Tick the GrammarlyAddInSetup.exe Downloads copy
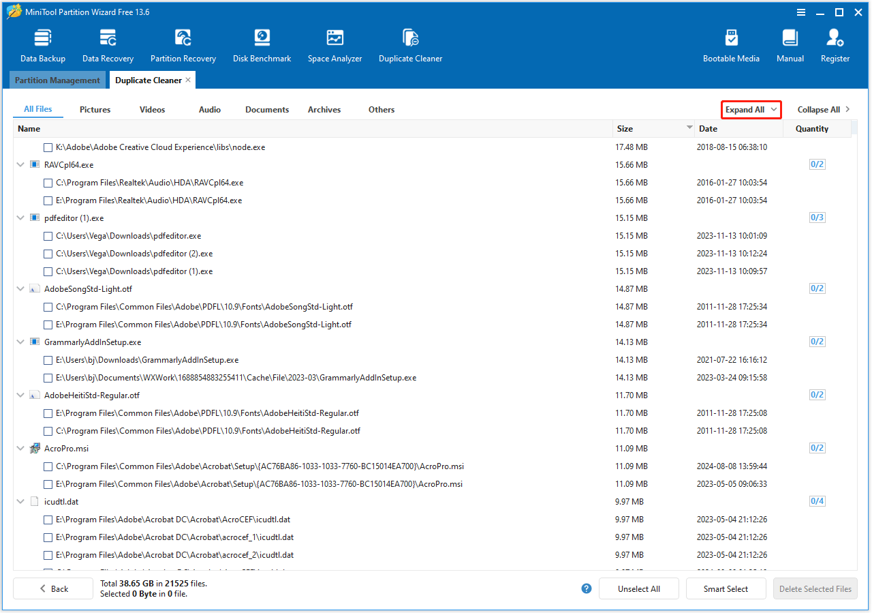The width and height of the screenshot is (872, 613). 48,359
